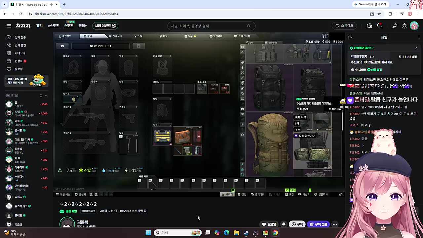Open 카테고리 in the sidebar
The width and height of the screenshot is (423, 238).
point(16,53)
